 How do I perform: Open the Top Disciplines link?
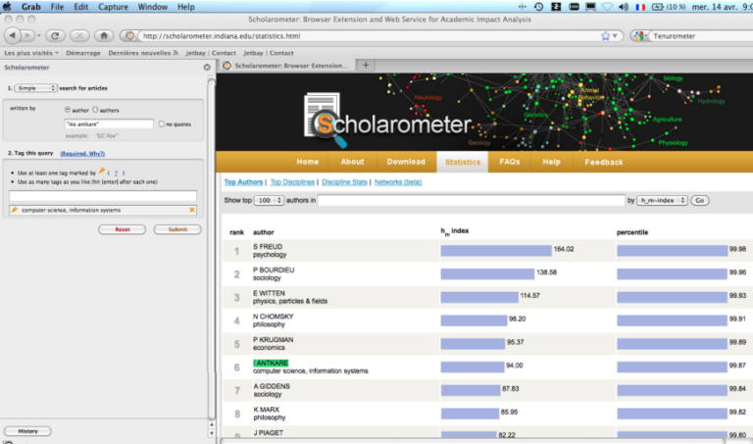click(x=292, y=182)
